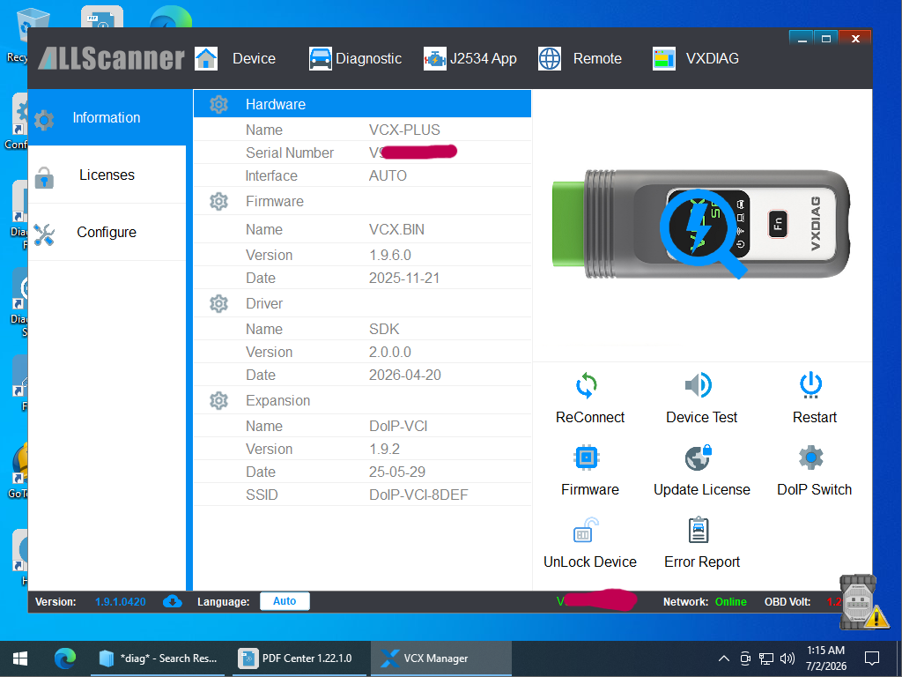The width and height of the screenshot is (902, 677).
Task: Click the Update License label
Action: (702, 489)
